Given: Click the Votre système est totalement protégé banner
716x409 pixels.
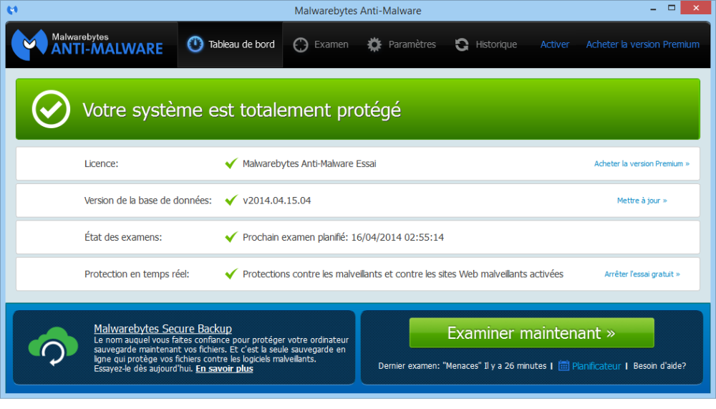Looking at the screenshot, I should pos(357,109).
